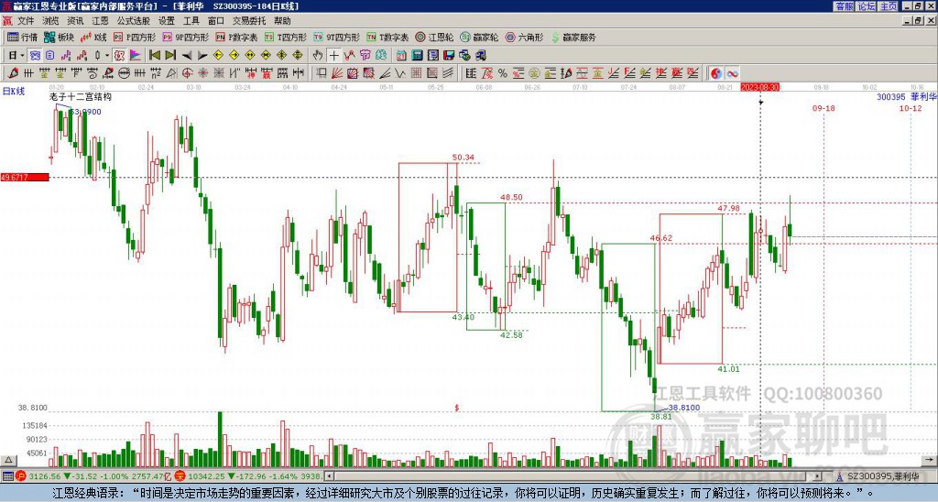
Task: Click the triangle button beside volume panel
Action: point(8,460)
